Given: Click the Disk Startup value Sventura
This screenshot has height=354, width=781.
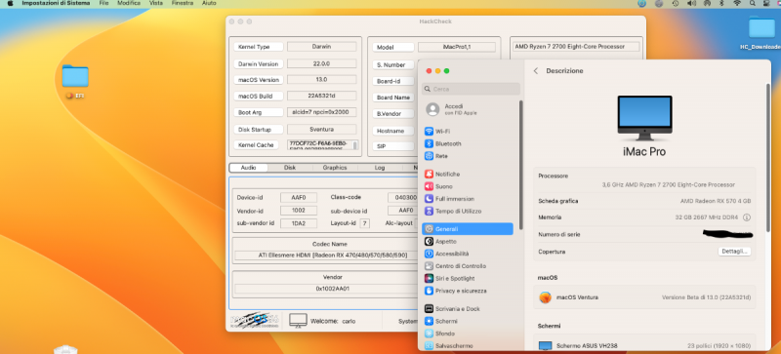Looking at the screenshot, I should (x=322, y=129).
